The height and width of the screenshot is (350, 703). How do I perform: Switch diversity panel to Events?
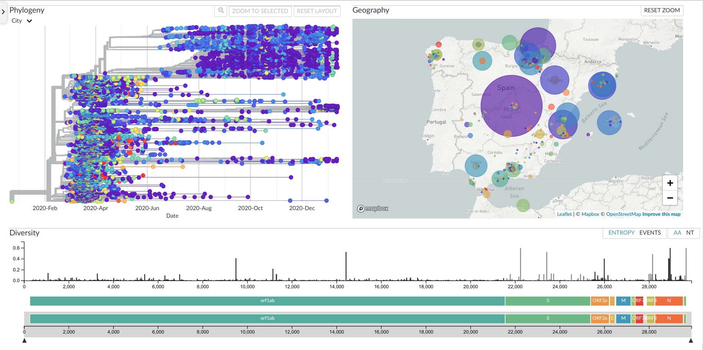pyautogui.click(x=650, y=233)
